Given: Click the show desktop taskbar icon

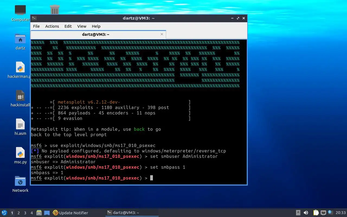Looking at the screenshot, I should tap(47, 213).
